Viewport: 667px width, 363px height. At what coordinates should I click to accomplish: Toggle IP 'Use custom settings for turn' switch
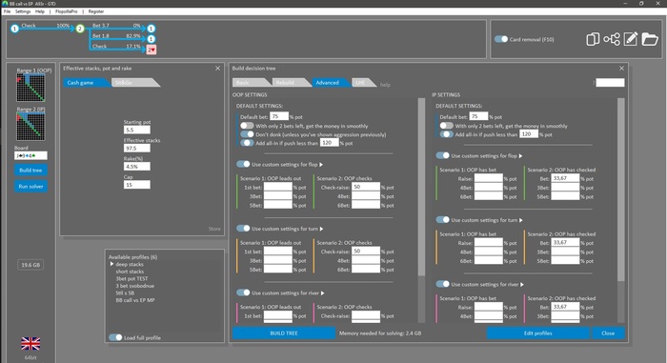click(442, 219)
